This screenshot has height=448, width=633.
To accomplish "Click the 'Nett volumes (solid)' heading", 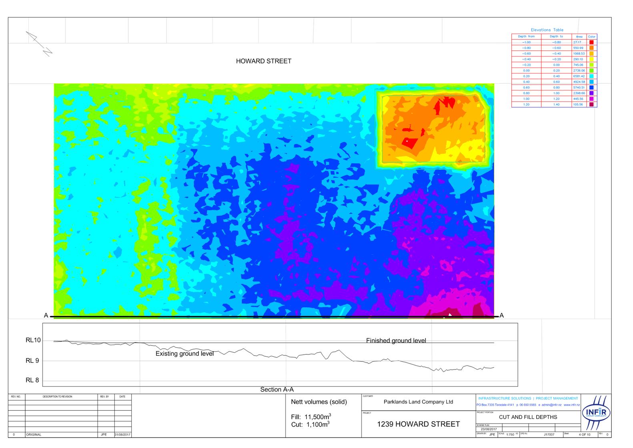I will click(319, 402).
